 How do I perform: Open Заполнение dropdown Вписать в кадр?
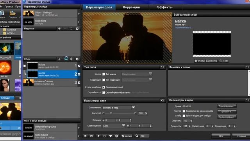click(118, 108)
